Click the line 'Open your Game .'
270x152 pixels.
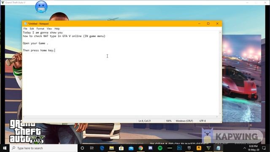(x=35, y=43)
